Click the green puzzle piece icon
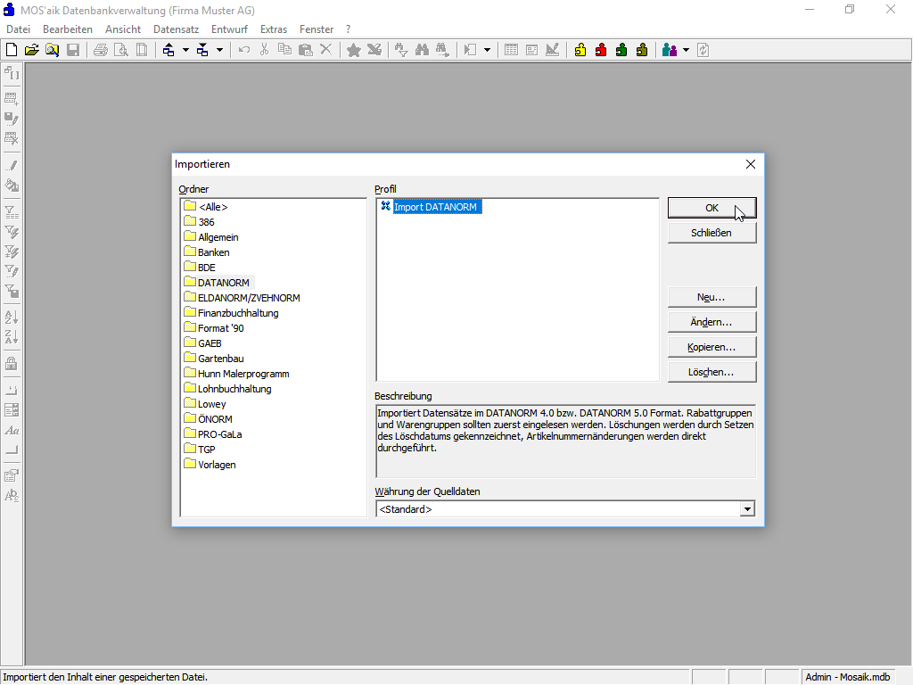 pyautogui.click(x=621, y=50)
